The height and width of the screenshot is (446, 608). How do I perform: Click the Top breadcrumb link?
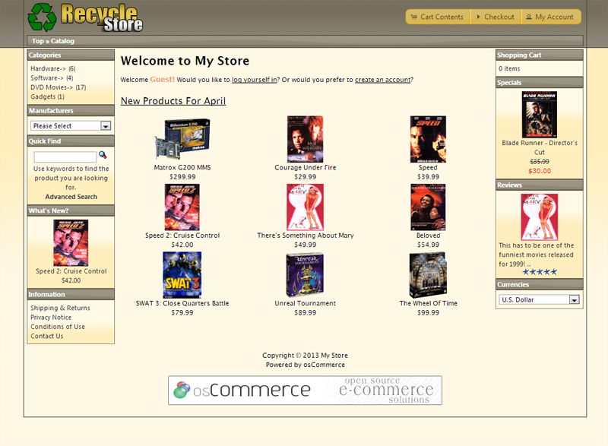(x=37, y=41)
